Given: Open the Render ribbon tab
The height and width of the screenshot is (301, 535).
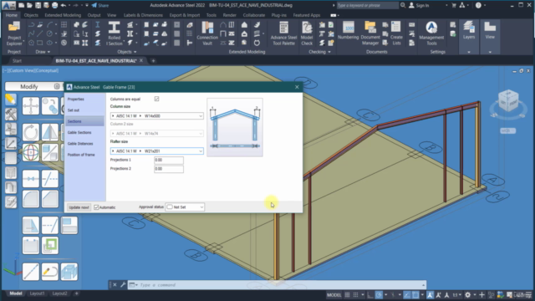Looking at the screenshot, I should (x=229, y=15).
